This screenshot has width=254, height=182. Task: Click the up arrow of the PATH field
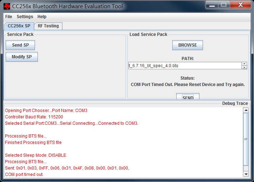pos(244,64)
